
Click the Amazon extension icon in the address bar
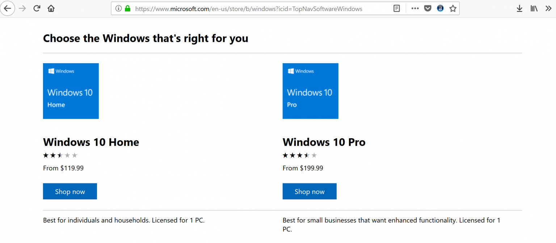[x=440, y=9]
